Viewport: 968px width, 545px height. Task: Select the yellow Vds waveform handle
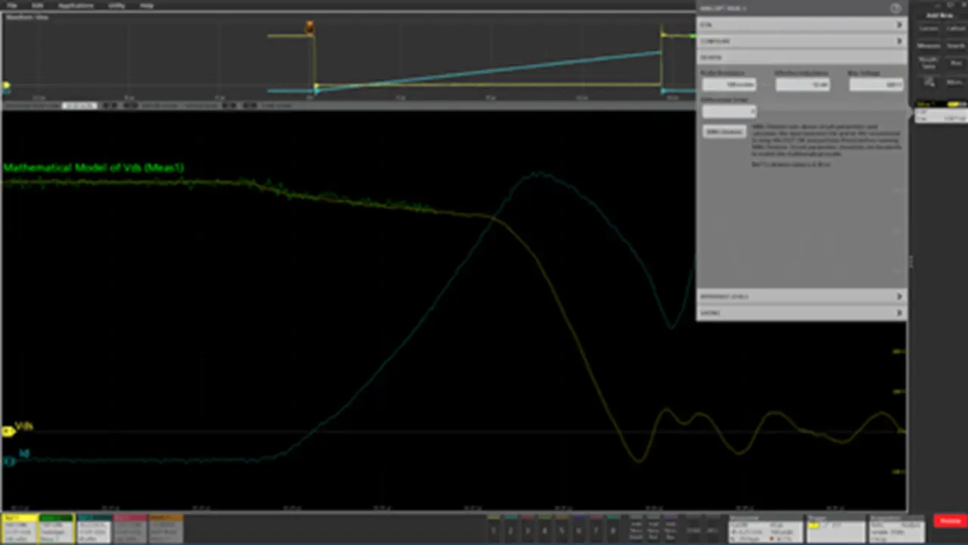click(x=8, y=431)
